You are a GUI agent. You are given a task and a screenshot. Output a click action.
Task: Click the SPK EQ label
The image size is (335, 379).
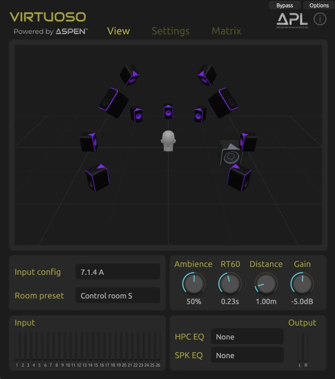(189, 355)
